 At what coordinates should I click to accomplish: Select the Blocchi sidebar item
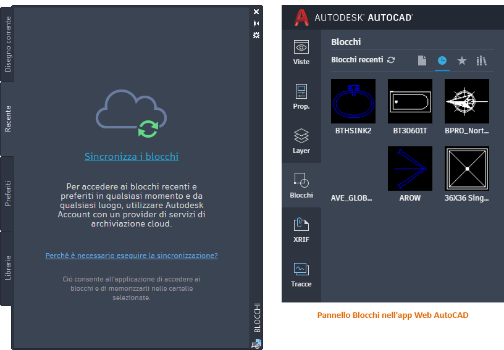[301, 185]
